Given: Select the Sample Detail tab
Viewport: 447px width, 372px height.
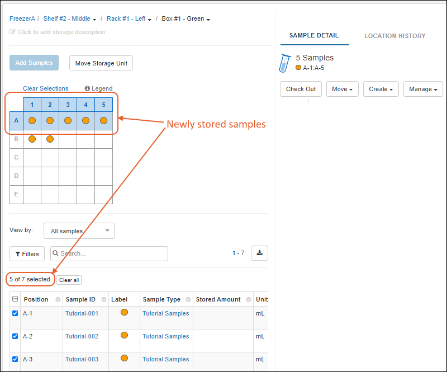Looking at the screenshot, I should tap(313, 36).
